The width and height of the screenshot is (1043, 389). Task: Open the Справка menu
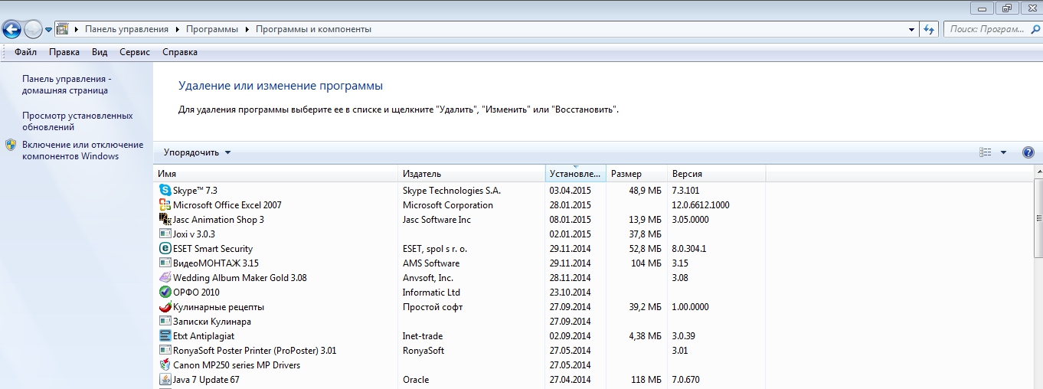coord(180,52)
